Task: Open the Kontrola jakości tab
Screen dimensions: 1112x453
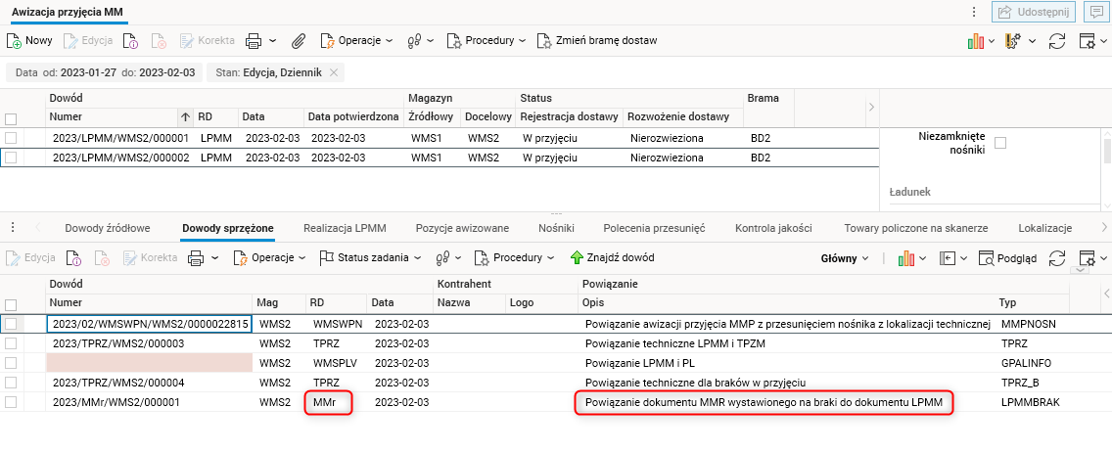Action: click(773, 228)
